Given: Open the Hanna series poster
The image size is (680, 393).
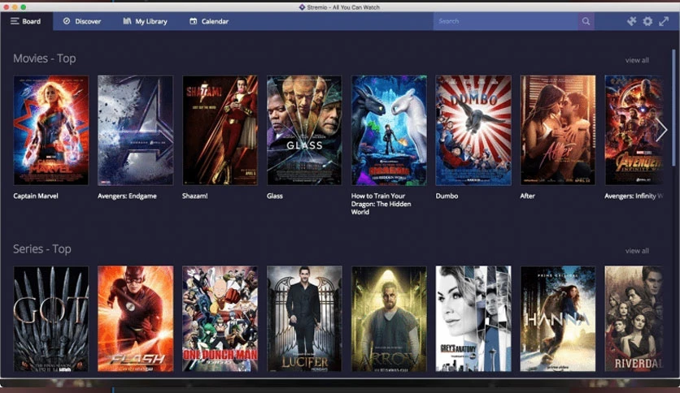Looking at the screenshot, I should point(558,318).
